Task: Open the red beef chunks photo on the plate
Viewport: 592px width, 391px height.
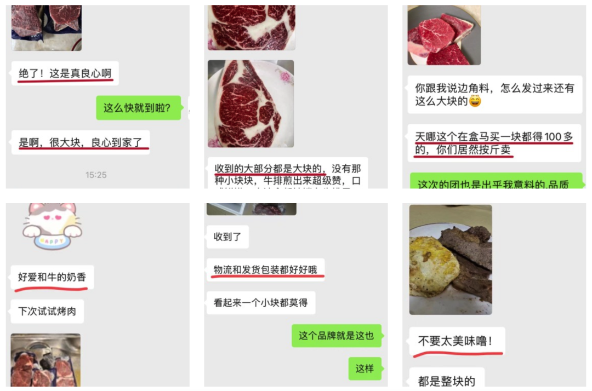Action: (x=444, y=35)
